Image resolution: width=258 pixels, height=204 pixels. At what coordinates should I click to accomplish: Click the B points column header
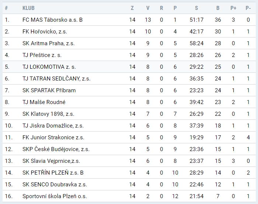(x=218, y=8)
